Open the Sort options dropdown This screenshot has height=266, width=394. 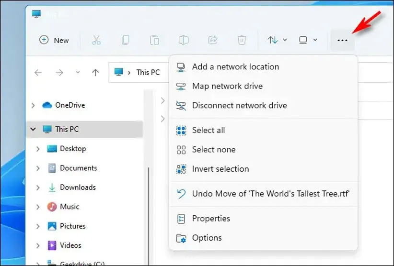[x=277, y=40]
